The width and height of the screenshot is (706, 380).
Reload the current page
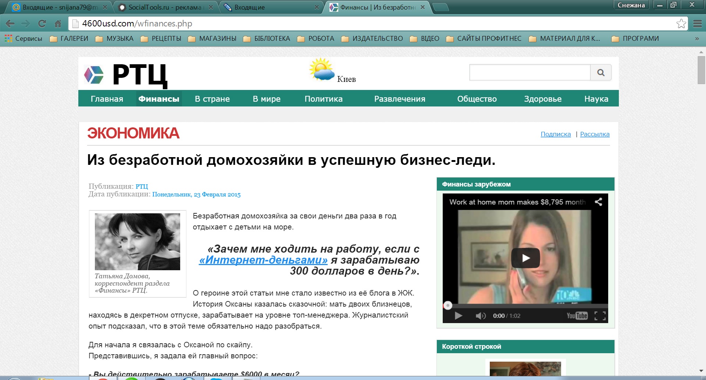[42, 24]
